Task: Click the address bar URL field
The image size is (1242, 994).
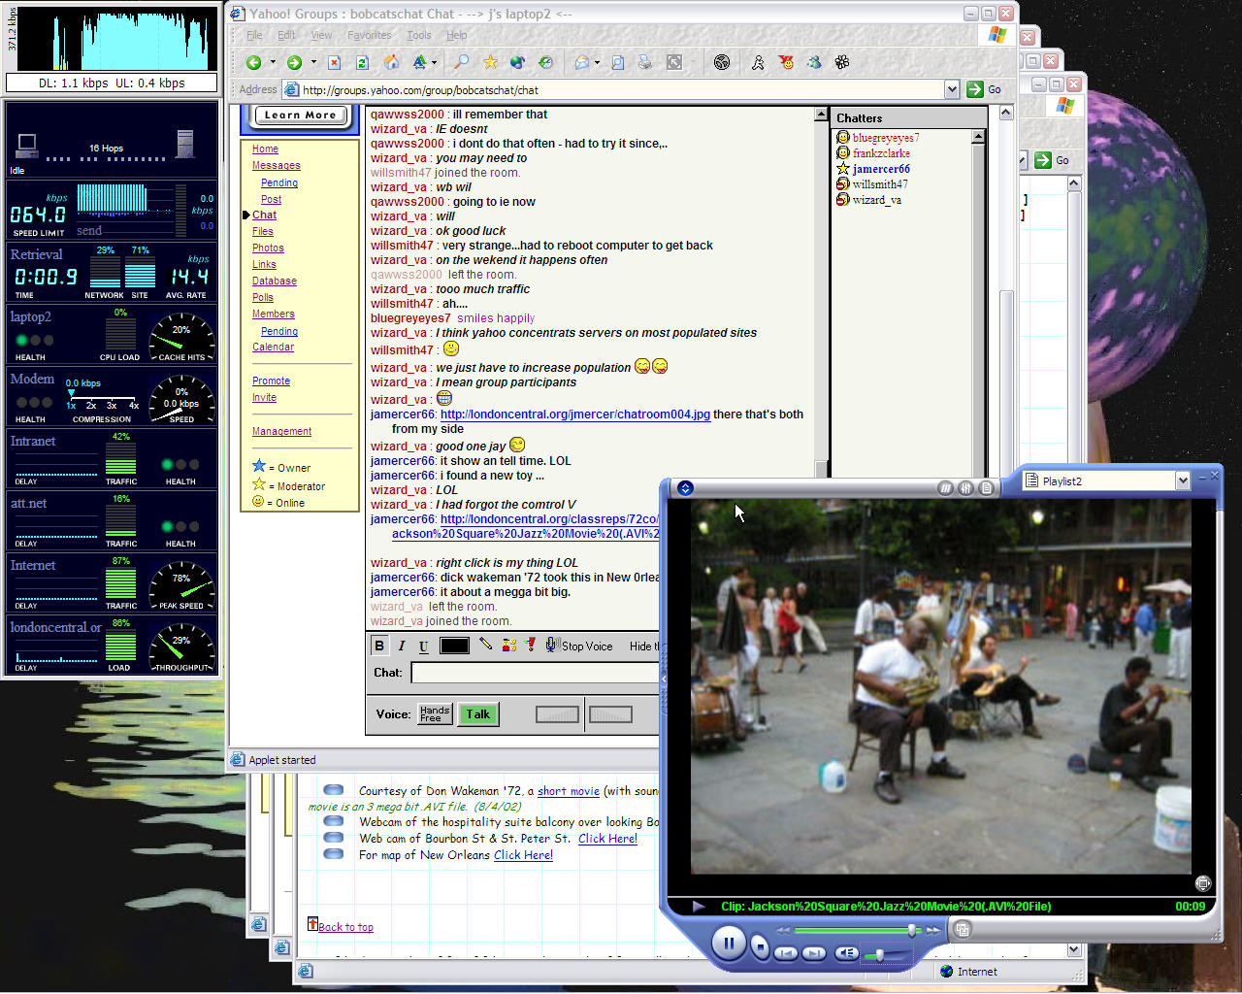Action: click(x=622, y=89)
